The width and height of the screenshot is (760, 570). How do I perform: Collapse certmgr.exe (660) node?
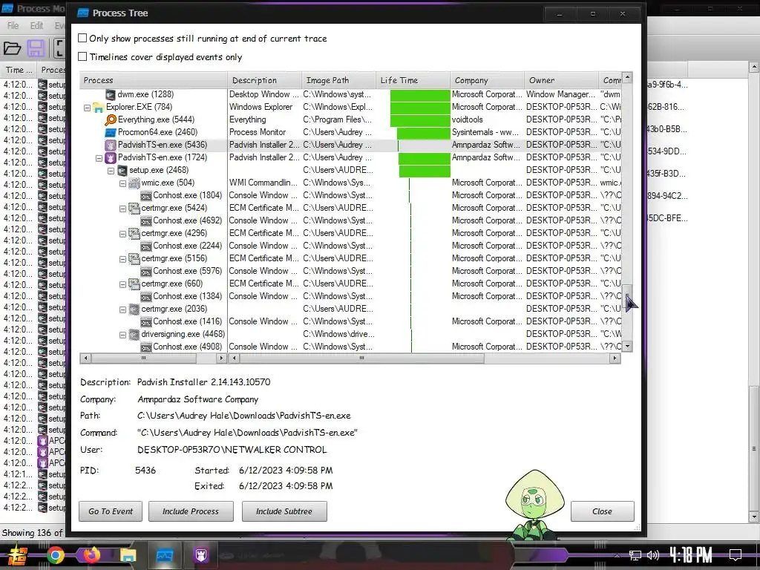click(122, 284)
